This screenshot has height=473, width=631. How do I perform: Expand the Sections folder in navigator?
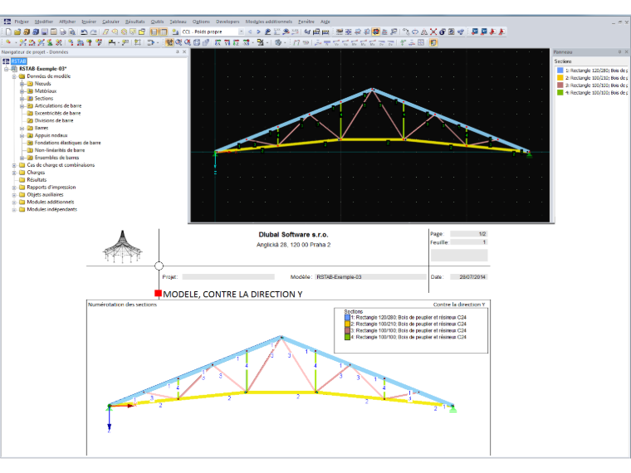click(x=22, y=99)
